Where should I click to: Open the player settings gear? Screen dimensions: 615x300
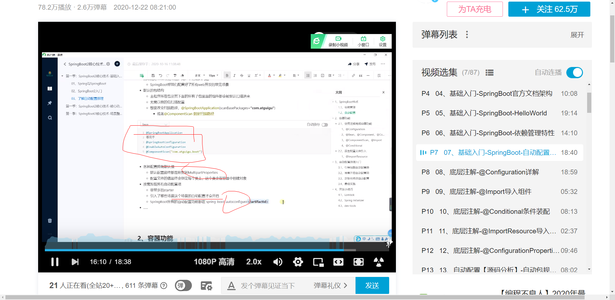(298, 262)
